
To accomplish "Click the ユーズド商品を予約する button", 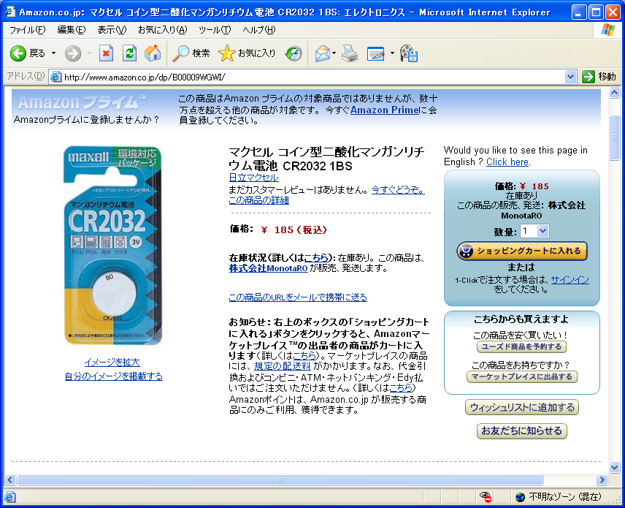I will (522, 346).
